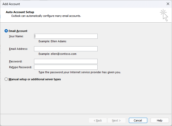Click the Retype Password field
The width and height of the screenshot is (172, 126).
point(66,67)
